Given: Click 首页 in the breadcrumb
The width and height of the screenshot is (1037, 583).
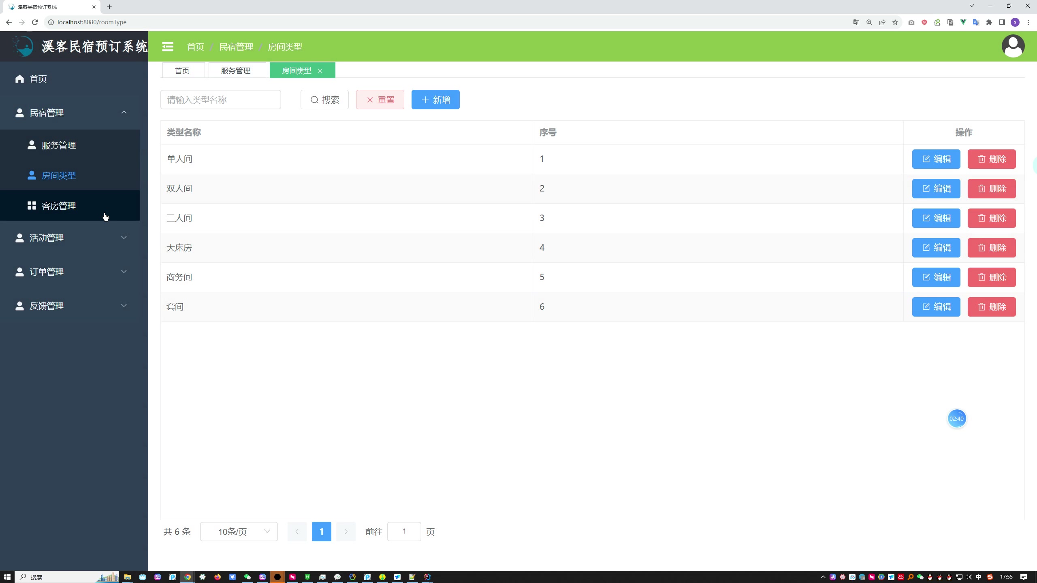Looking at the screenshot, I should point(196,47).
